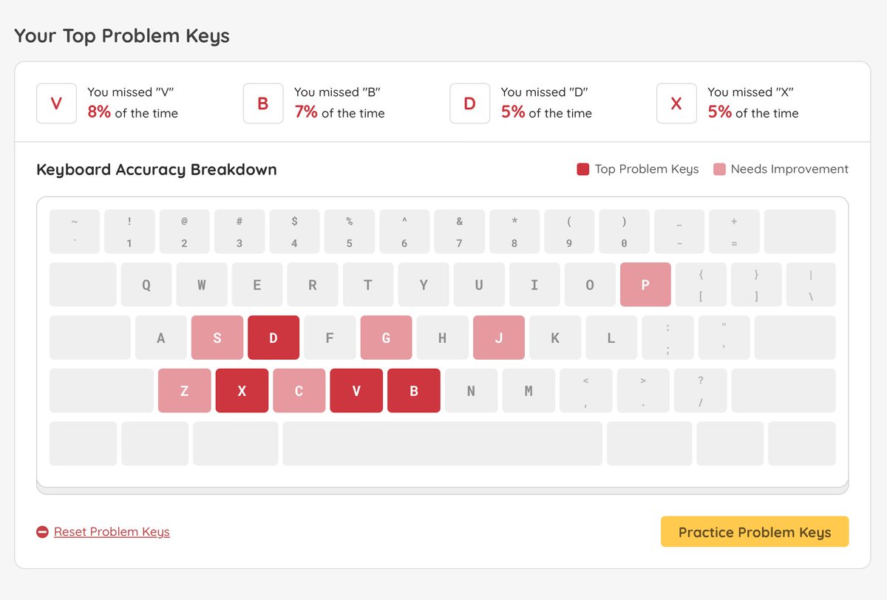The height and width of the screenshot is (600, 887).
Task: Click the 8 / asterisk key
Action: coord(514,231)
